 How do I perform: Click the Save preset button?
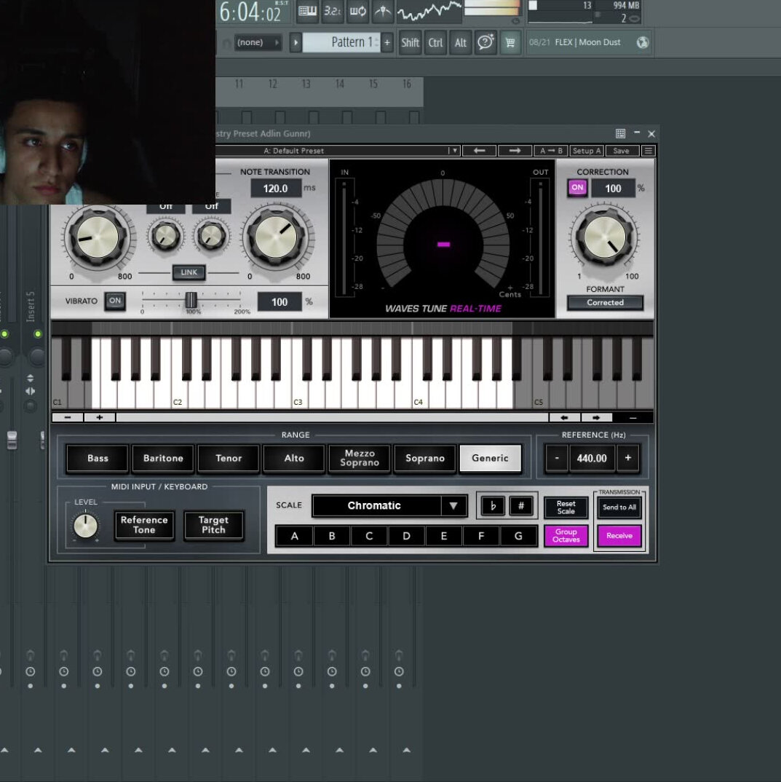pos(622,151)
